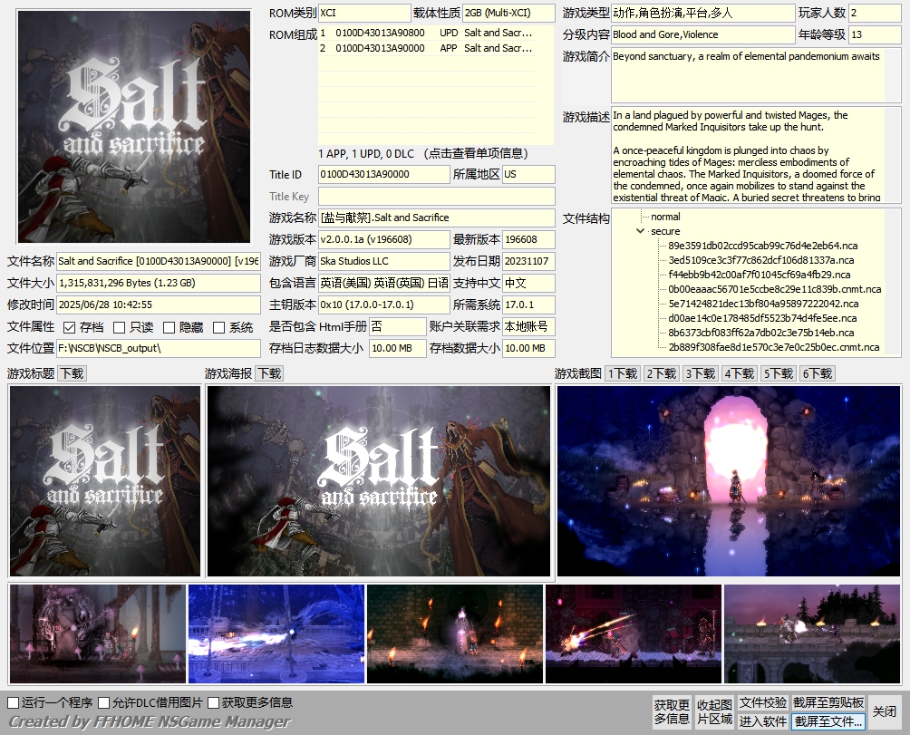Click 进入软件 button
This screenshot has height=735, width=910.
click(x=762, y=721)
